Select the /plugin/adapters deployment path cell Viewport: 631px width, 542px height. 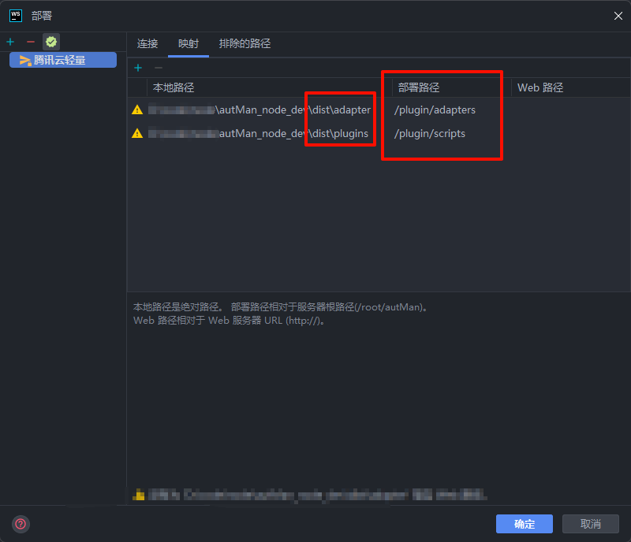click(x=435, y=110)
